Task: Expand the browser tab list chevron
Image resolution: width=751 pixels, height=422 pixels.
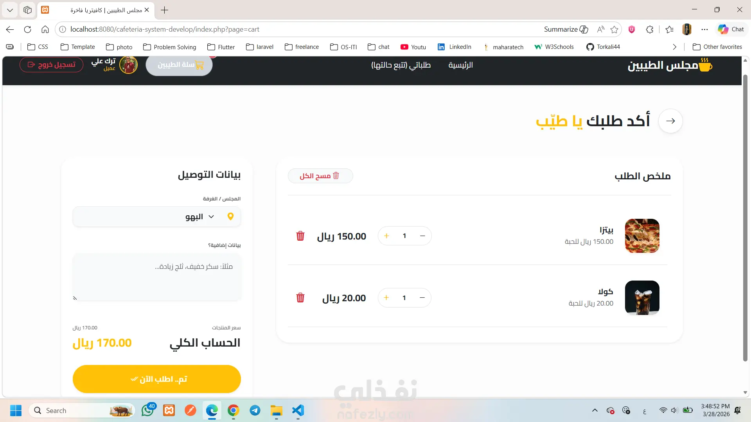Action: pos(10,10)
